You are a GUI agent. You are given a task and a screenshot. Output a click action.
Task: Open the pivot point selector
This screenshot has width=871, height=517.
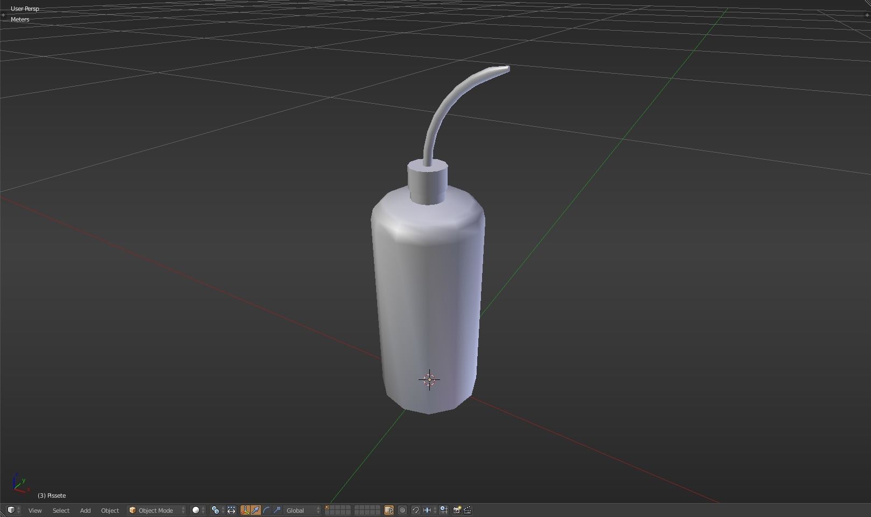[217, 510]
